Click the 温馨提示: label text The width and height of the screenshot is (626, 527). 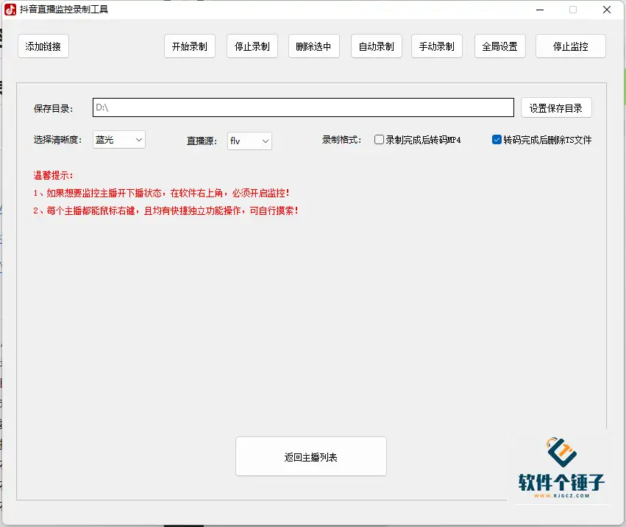54,175
